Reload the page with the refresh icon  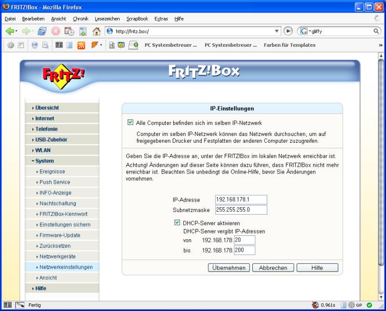click(x=42, y=31)
